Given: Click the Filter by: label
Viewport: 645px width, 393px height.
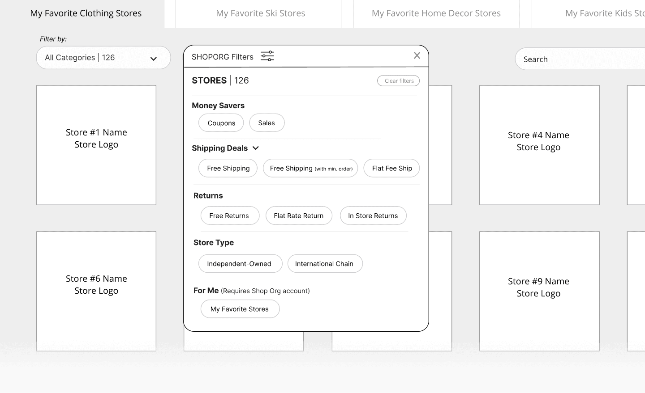Looking at the screenshot, I should (x=53, y=39).
